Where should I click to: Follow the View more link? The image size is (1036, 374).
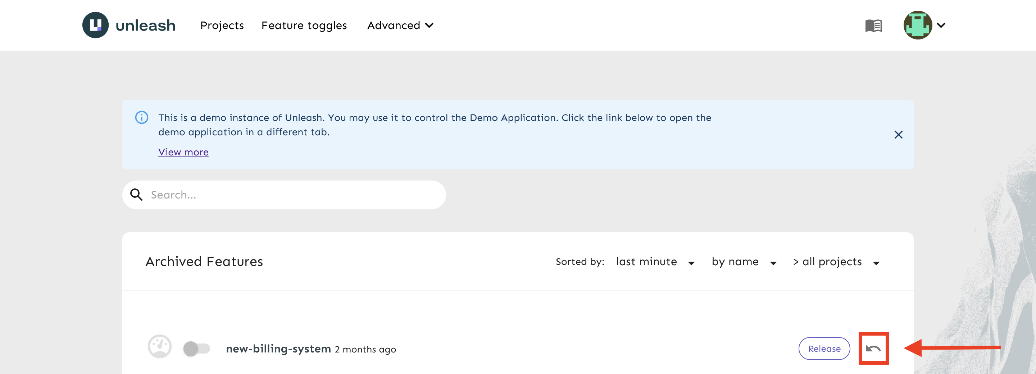[183, 152]
